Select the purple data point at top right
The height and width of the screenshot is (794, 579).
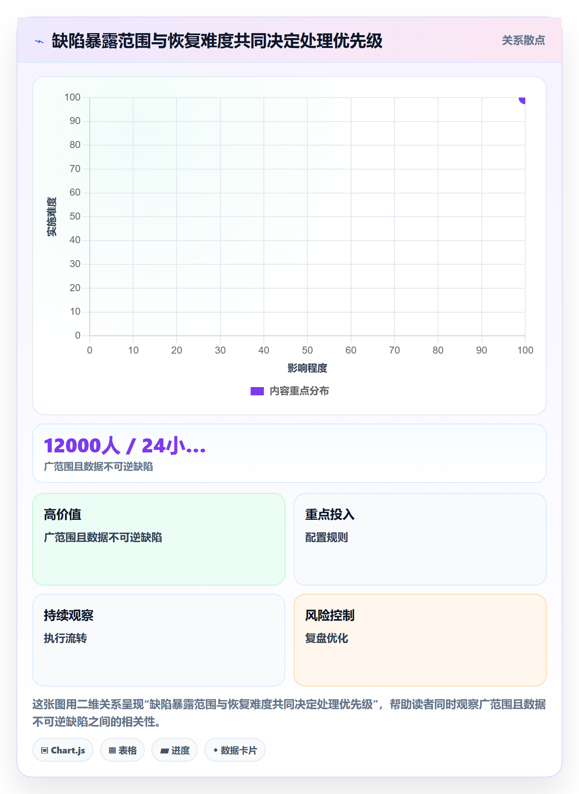[523, 100]
